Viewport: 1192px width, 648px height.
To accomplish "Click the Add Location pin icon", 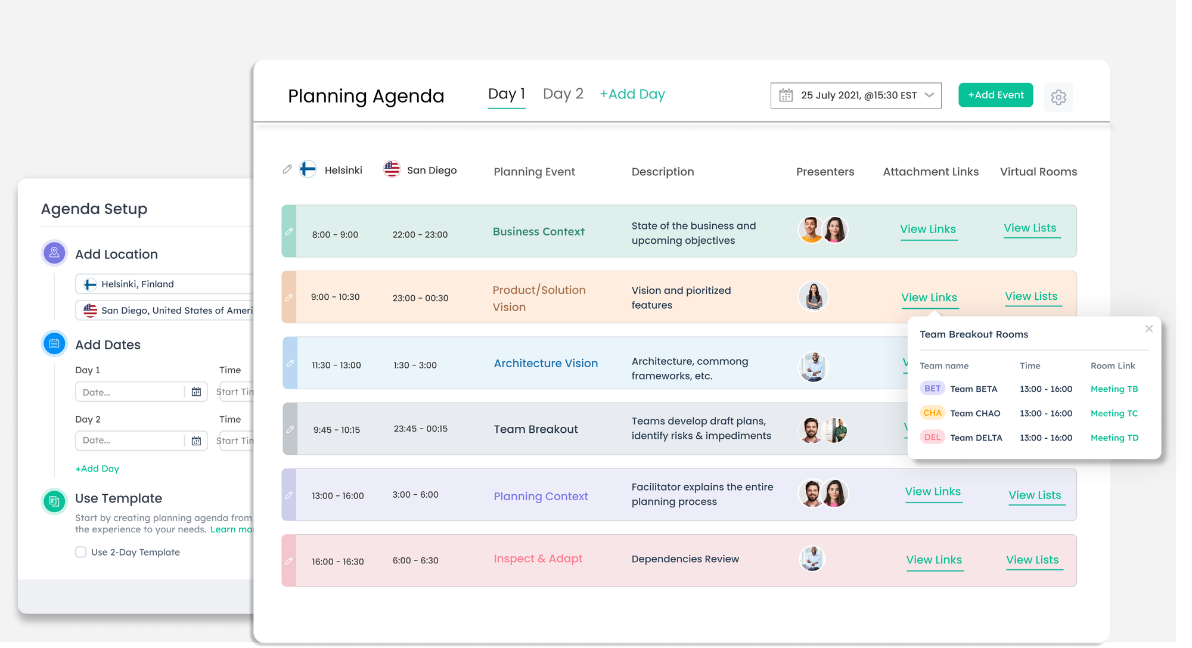I will (54, 253).
